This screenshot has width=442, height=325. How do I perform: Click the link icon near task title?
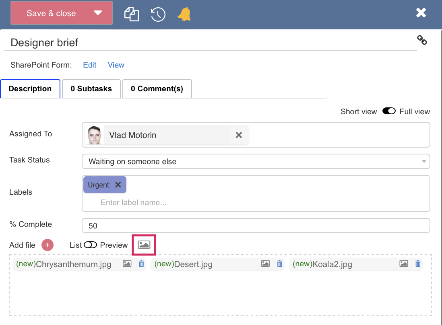tap(422, 40)
